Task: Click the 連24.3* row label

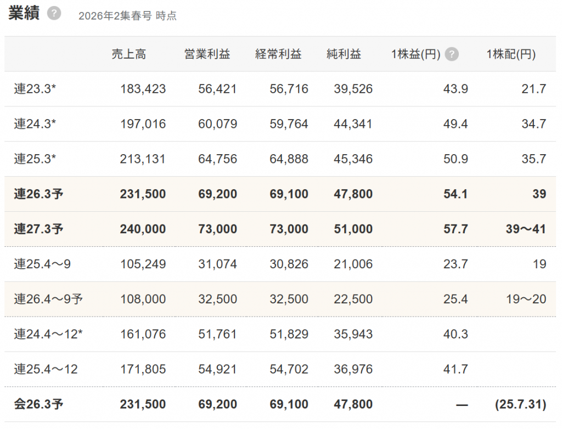Action: click(35, 124)
